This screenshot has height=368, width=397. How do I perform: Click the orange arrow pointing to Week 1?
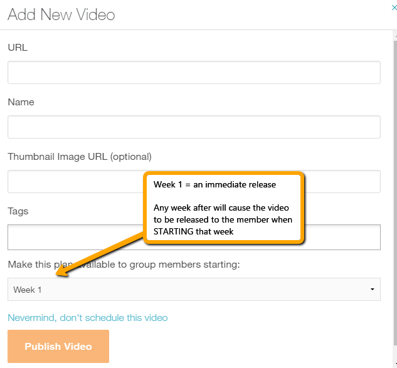pos(100,255)
